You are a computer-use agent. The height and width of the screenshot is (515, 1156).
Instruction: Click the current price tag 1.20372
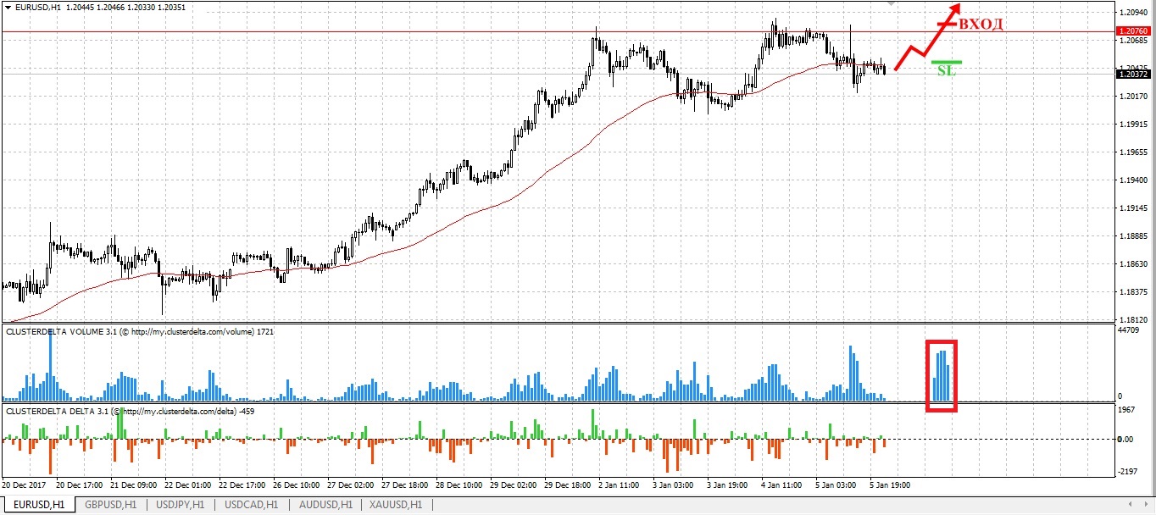[x=1134, y=74]
